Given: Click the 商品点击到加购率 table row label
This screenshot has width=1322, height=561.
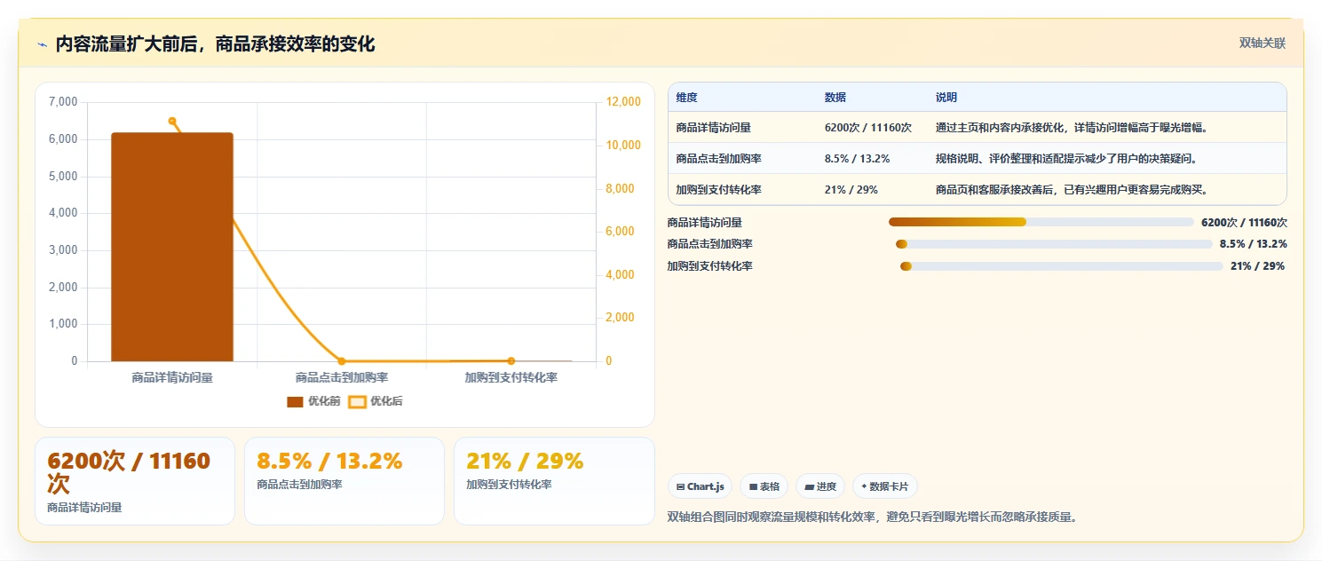Looking at the screenshot, I should pos(718,159).
